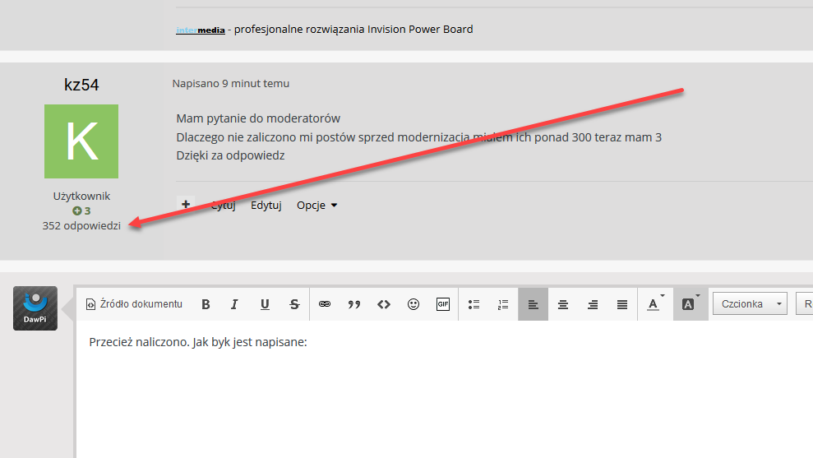
Task: Open the Czcionka font dropdown
Action: [749, 304]
